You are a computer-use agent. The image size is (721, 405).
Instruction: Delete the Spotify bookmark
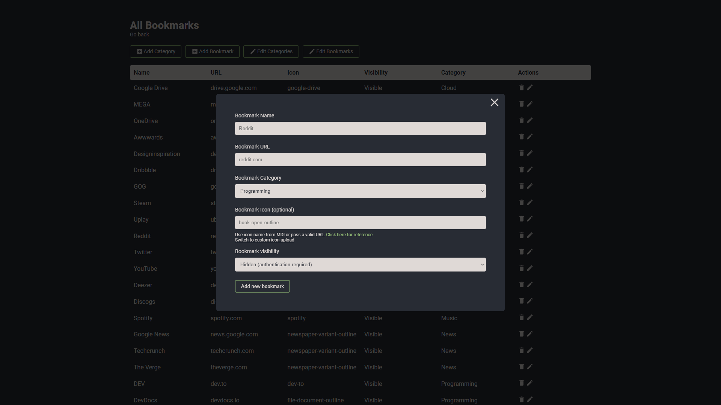pyautogui.click(x=521, y=317)
